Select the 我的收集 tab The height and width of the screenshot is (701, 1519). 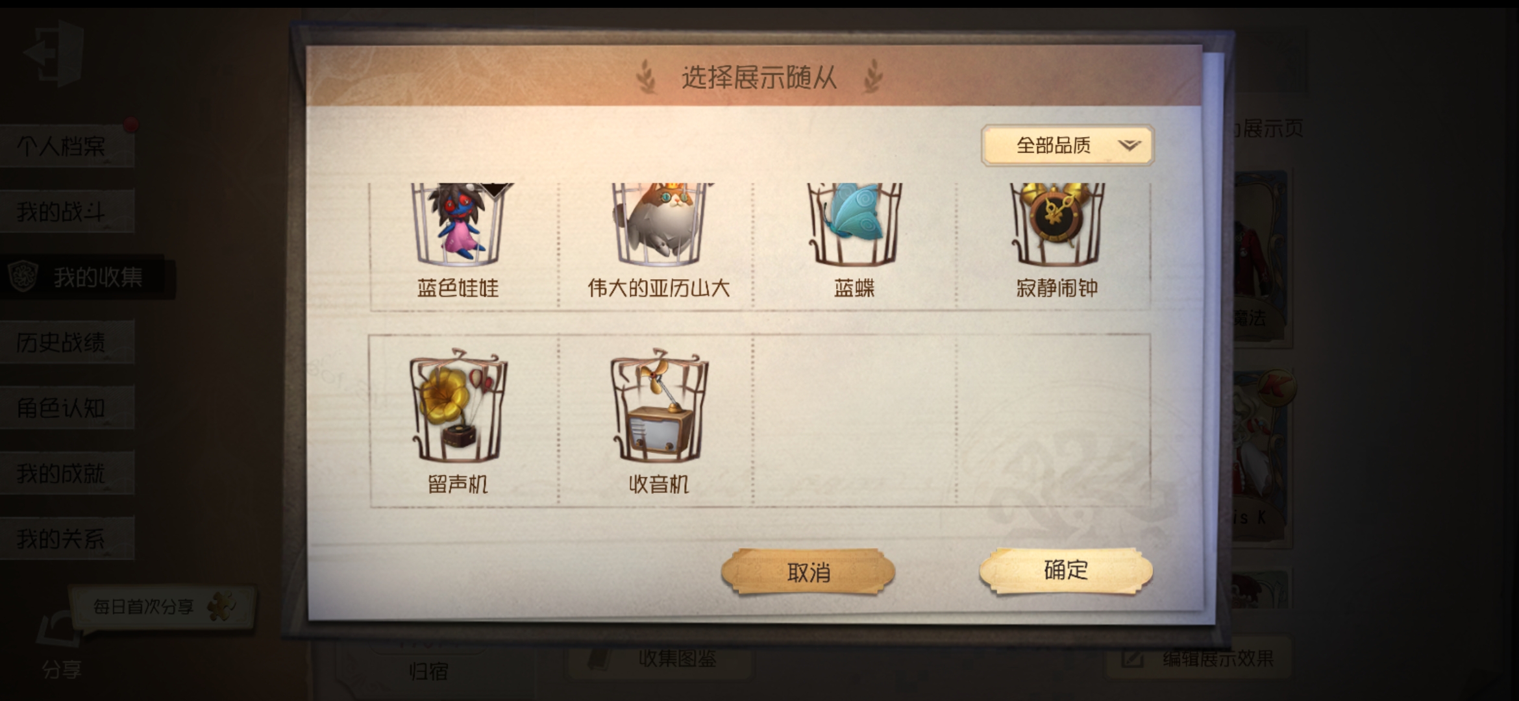click(x=87, y=277)
